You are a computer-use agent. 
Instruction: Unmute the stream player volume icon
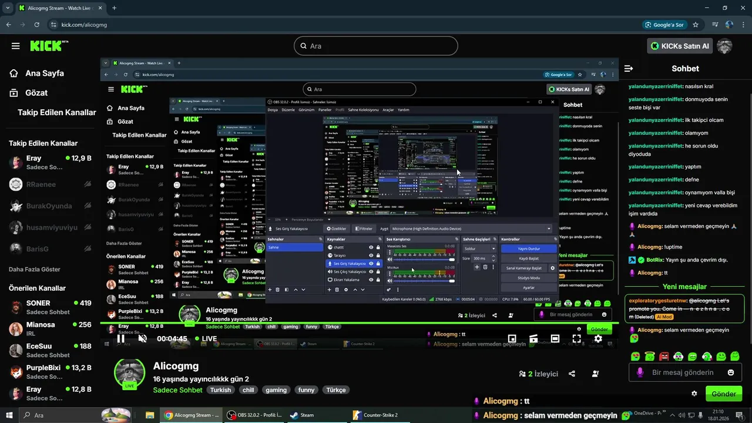[x=142, y=338]
